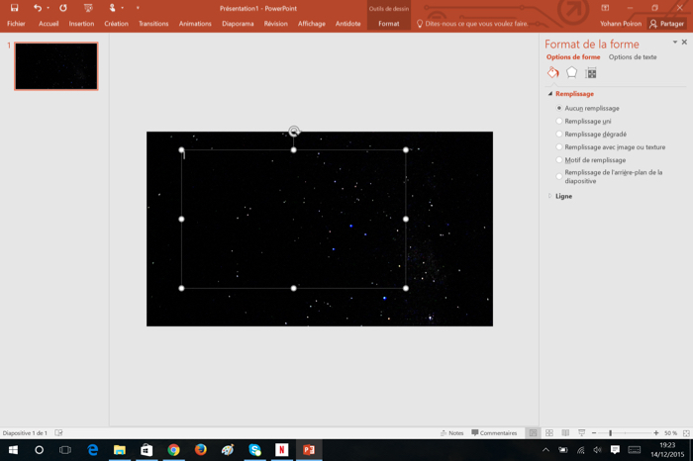
Task: Open the Fill & Line paint bucket tab
Action: pos(553,73)
